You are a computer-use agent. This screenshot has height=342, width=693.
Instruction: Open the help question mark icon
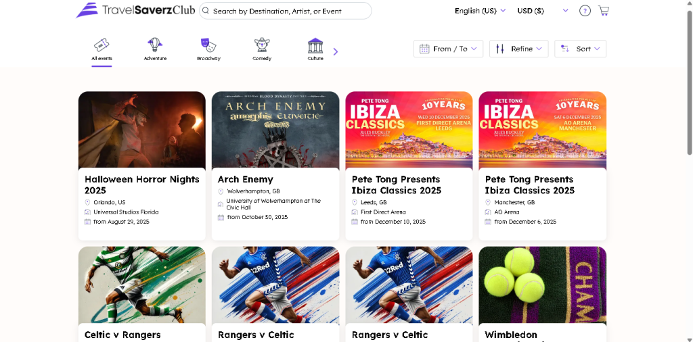(x=585, y=11)
